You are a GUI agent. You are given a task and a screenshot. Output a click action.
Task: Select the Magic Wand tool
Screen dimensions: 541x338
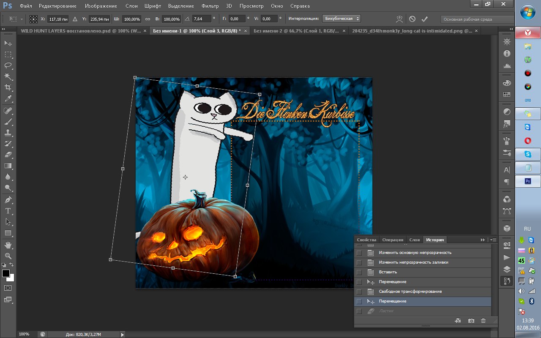(x=8, y=76)
